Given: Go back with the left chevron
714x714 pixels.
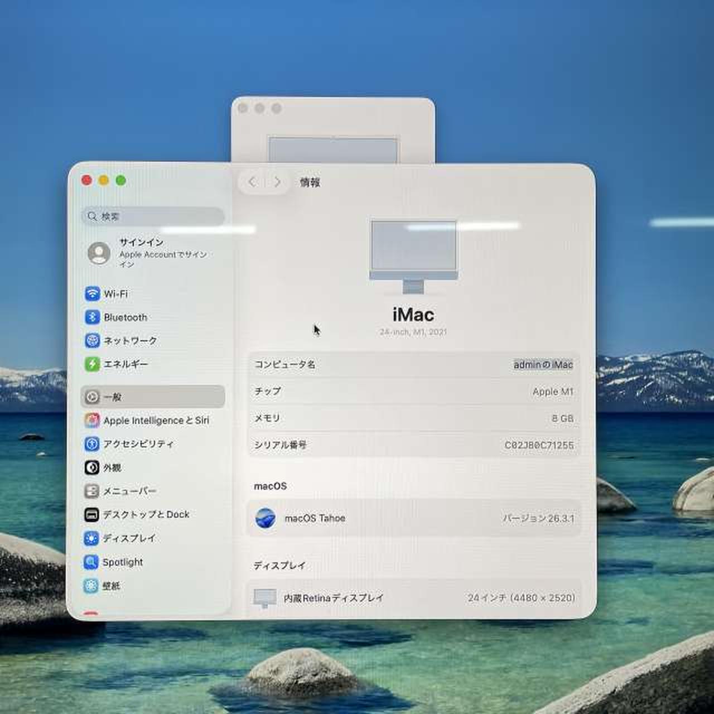Looking at the screenshot, I should pos(252,182).
